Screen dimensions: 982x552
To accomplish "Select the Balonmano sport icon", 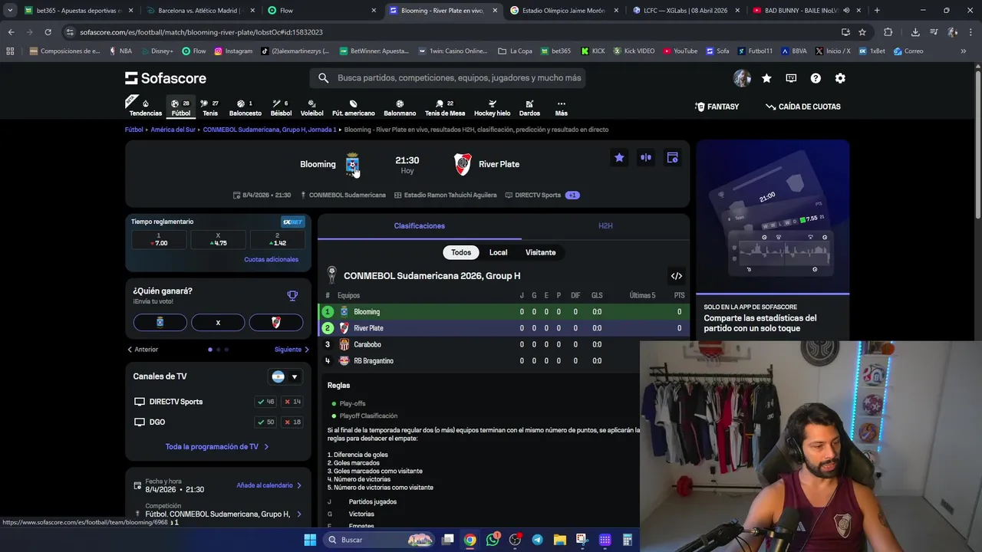I will click(x=400, y=107).
